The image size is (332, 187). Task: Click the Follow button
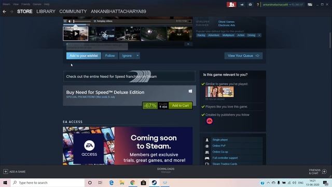(x=110, y=56)
